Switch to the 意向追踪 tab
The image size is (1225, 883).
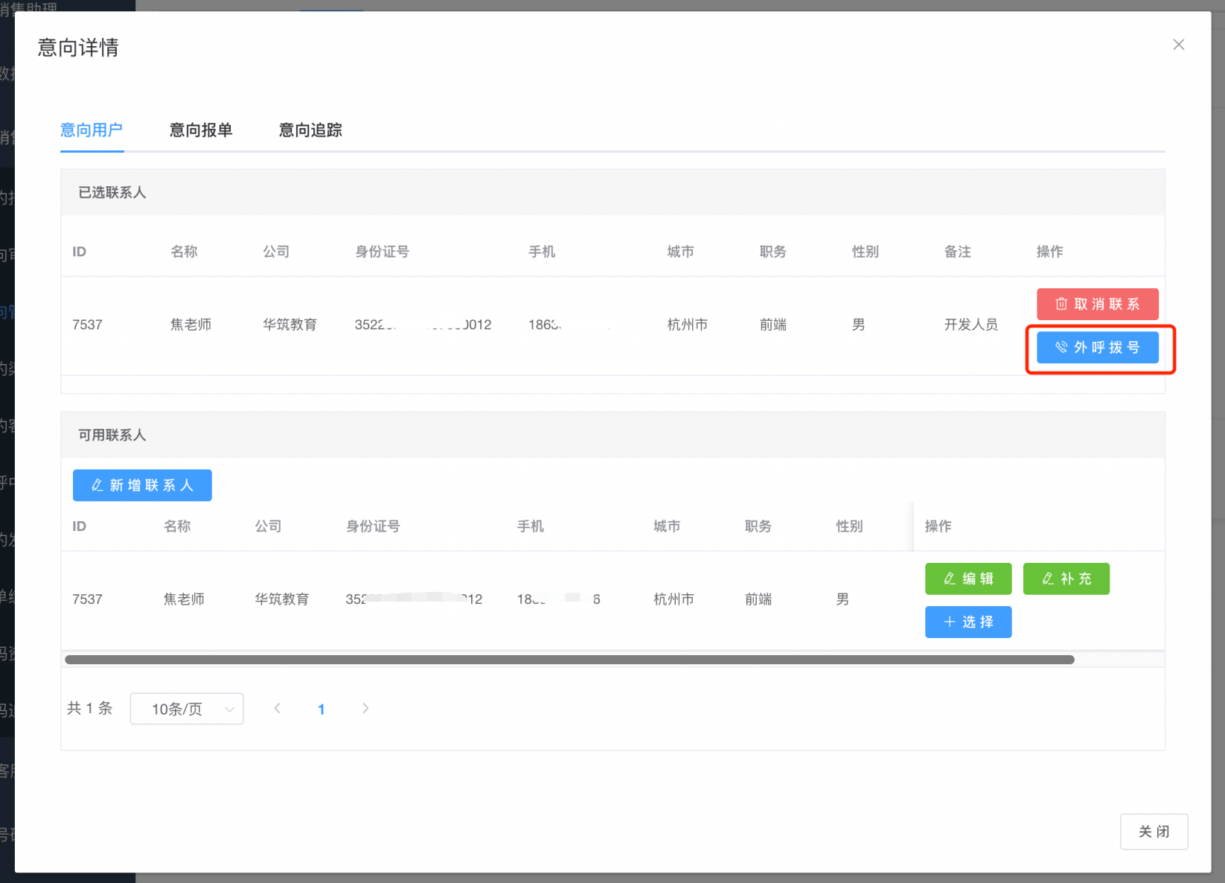click(310, 130)
